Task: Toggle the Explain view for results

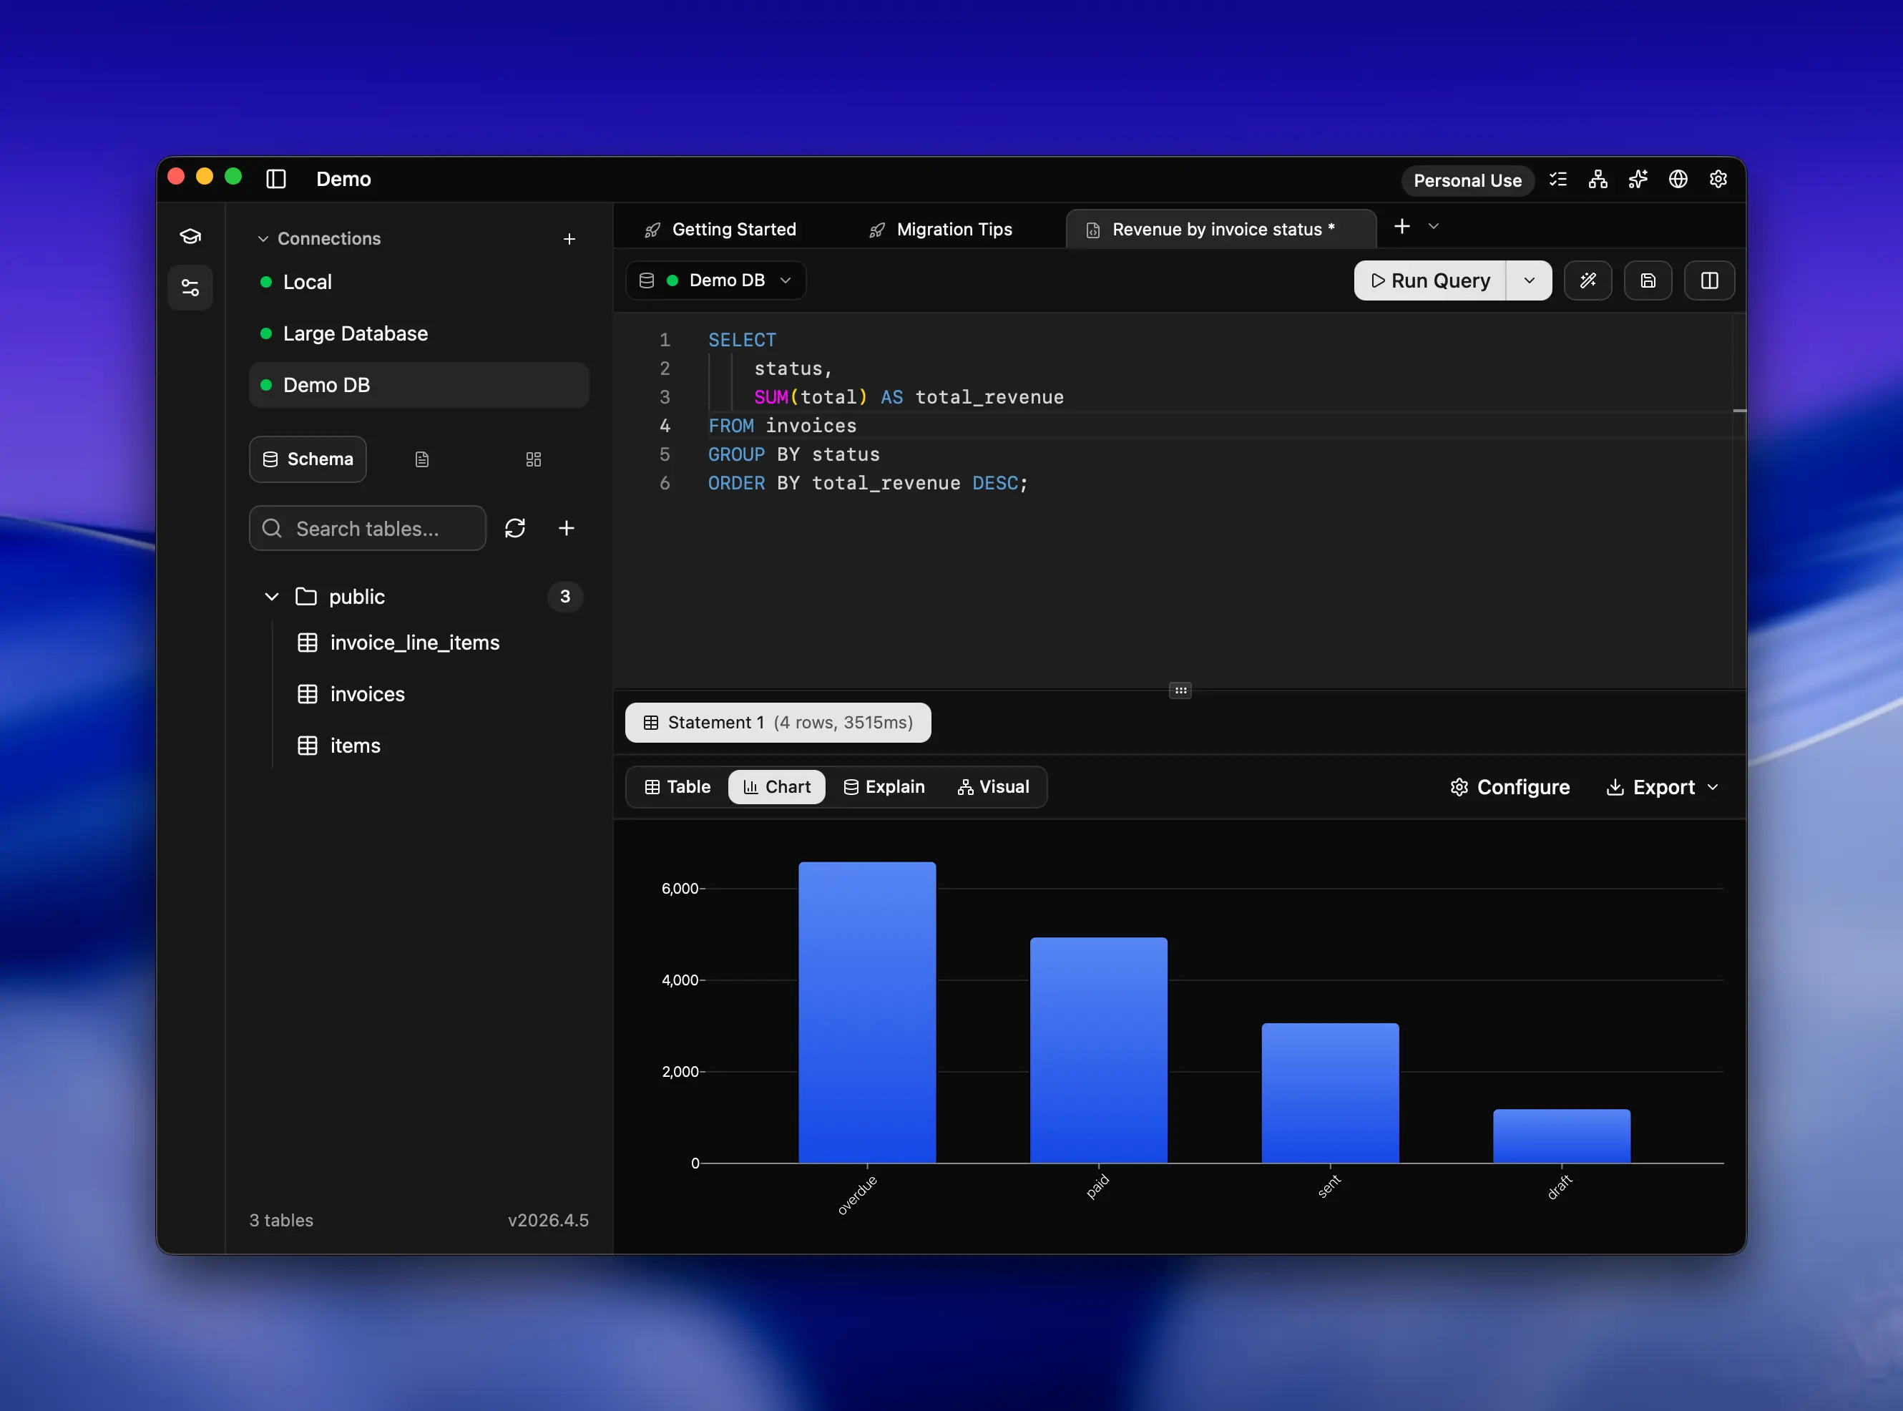Action: (x=884, y=786)
